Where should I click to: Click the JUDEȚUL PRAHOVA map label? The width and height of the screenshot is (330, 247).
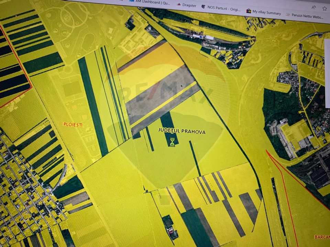point(181,131)
